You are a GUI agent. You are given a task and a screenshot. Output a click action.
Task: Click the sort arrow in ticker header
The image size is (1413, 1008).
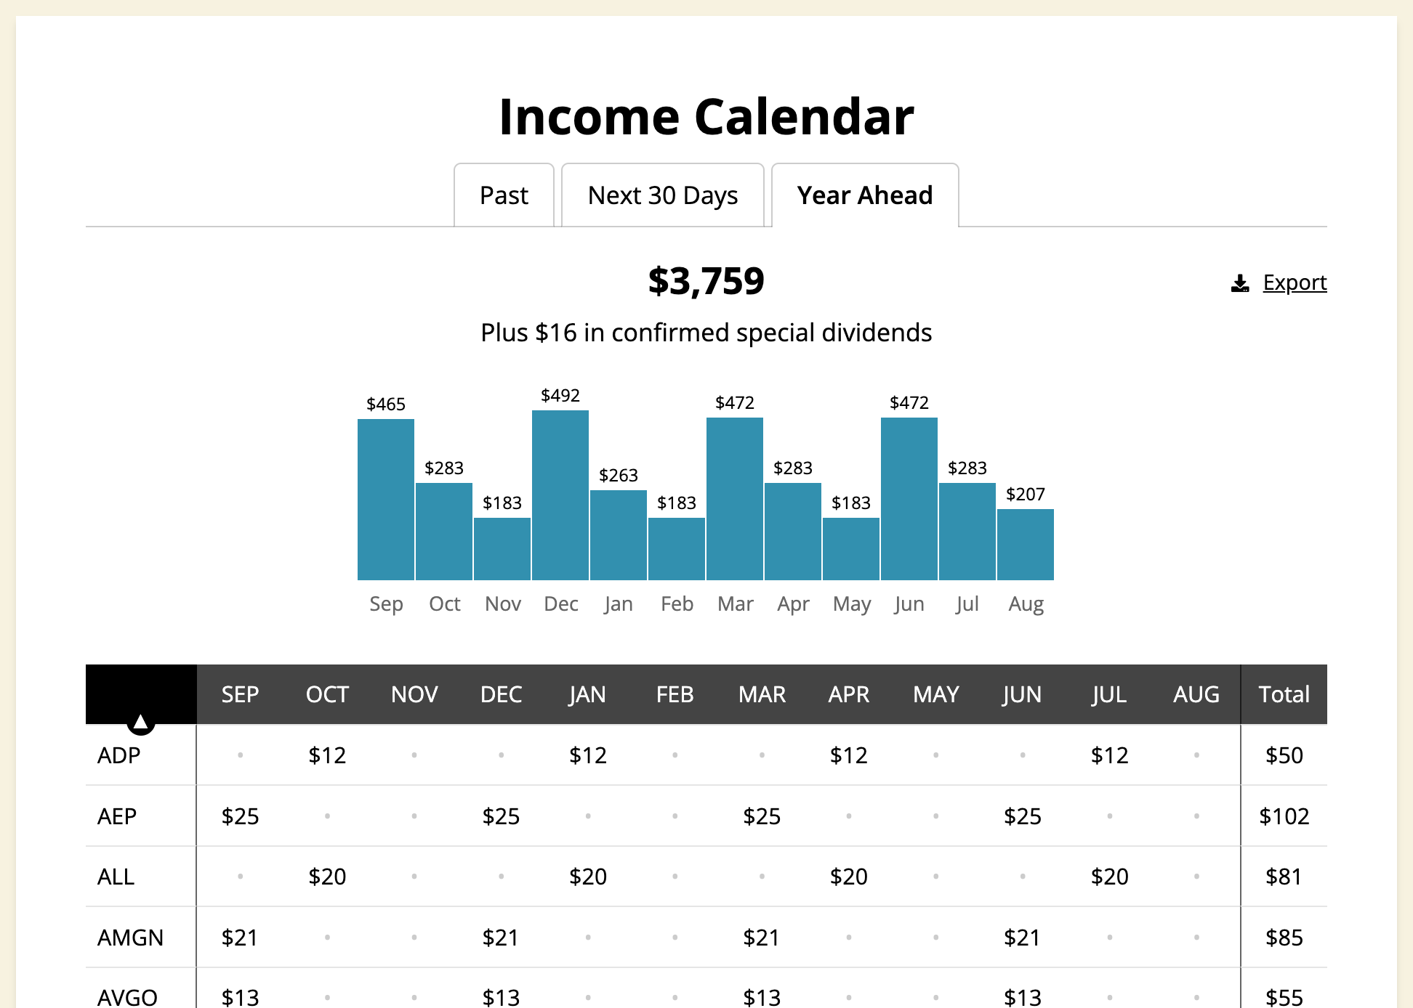(x=141, y=722)
